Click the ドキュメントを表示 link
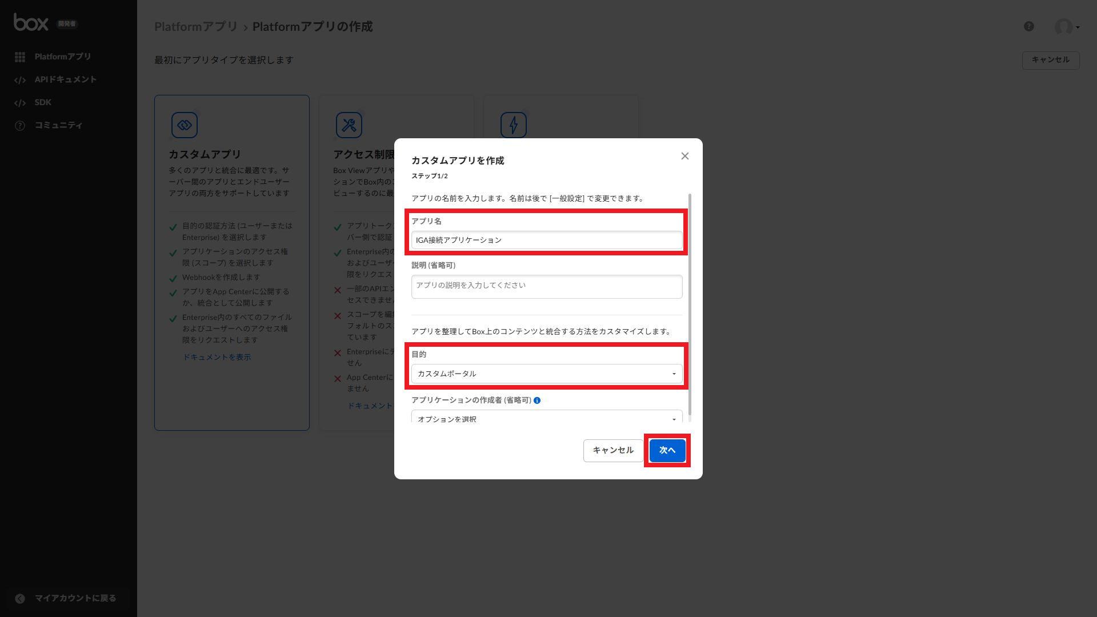 pyautogui.click(x=217, y=357)
